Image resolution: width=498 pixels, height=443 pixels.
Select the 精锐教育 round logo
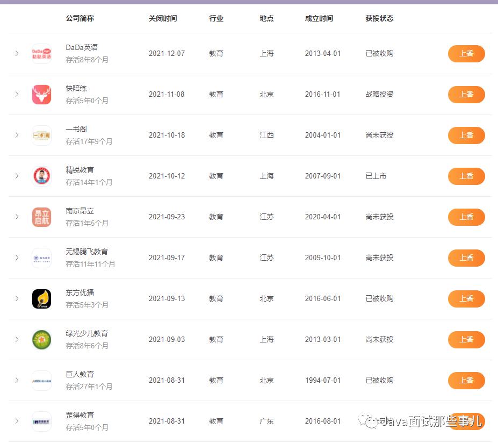click(x=41, y=176)
